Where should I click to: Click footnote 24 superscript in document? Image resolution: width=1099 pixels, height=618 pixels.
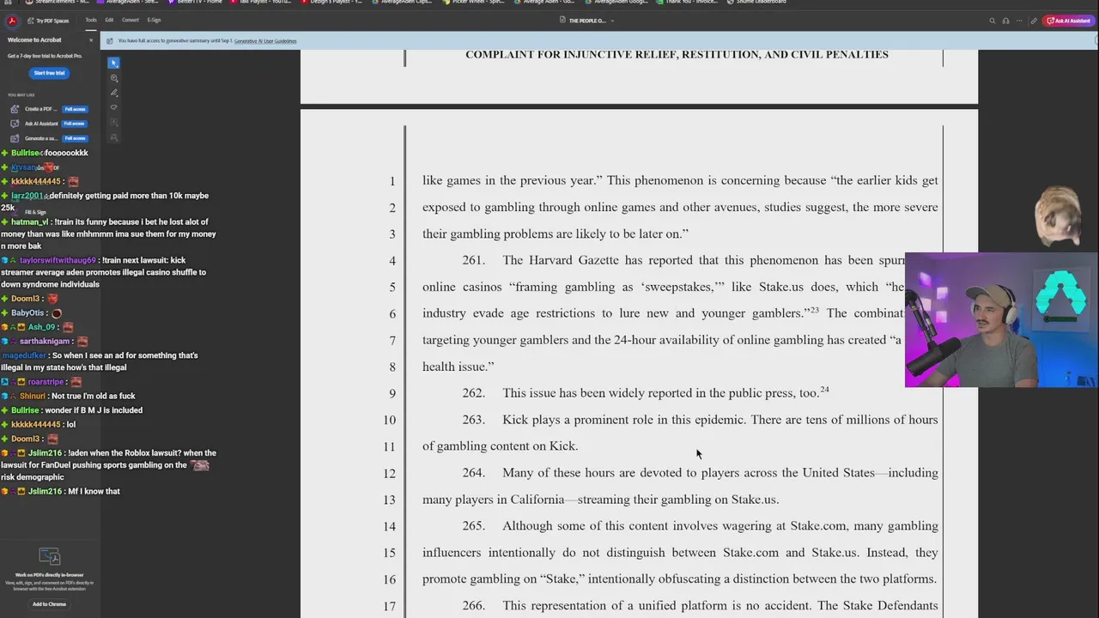click(824, 390)
